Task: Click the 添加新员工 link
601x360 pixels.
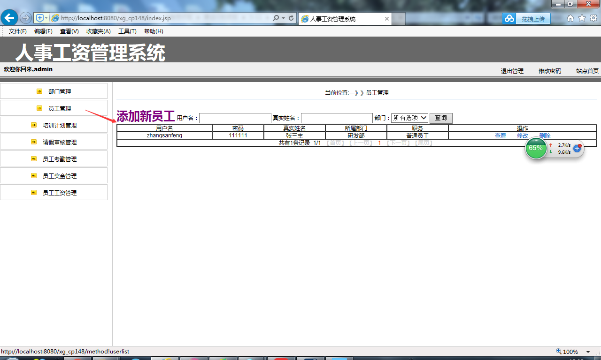Action: click(146, 116)
